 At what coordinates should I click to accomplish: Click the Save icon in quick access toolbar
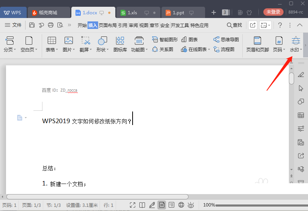(32, 25)
